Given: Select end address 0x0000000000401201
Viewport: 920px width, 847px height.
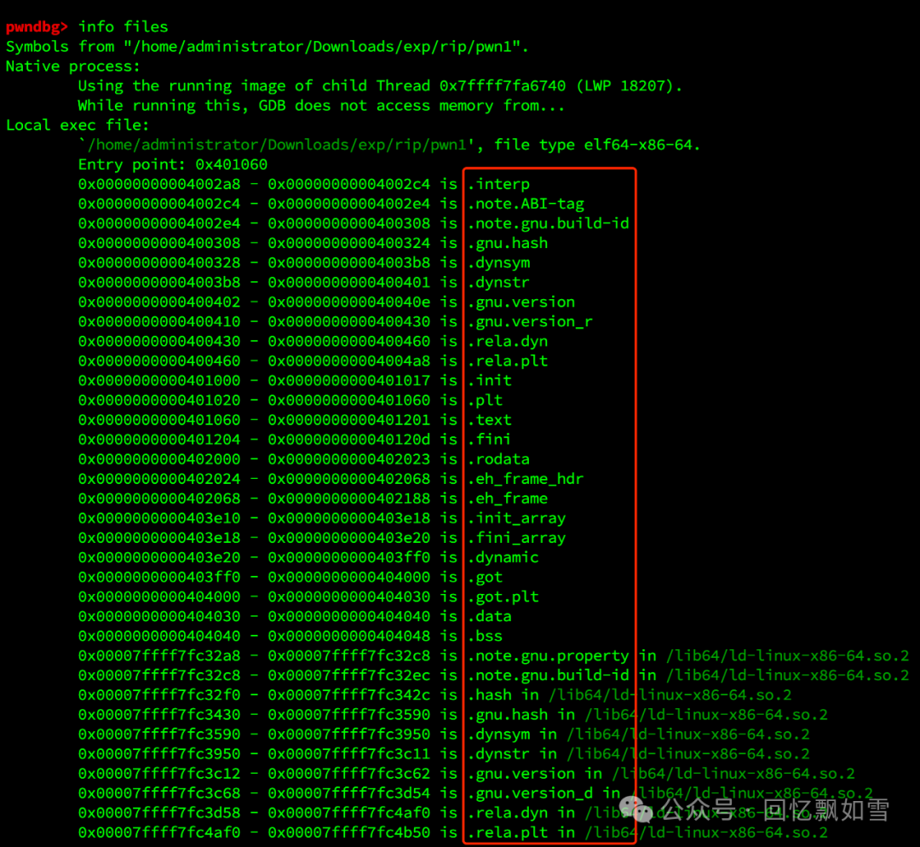Looking at the screenshot, I should (x=349, y=420).
